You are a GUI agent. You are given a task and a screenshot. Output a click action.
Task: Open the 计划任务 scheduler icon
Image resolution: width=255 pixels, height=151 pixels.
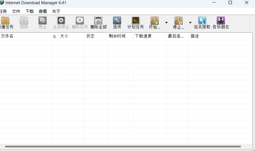[x=136, y=21]
